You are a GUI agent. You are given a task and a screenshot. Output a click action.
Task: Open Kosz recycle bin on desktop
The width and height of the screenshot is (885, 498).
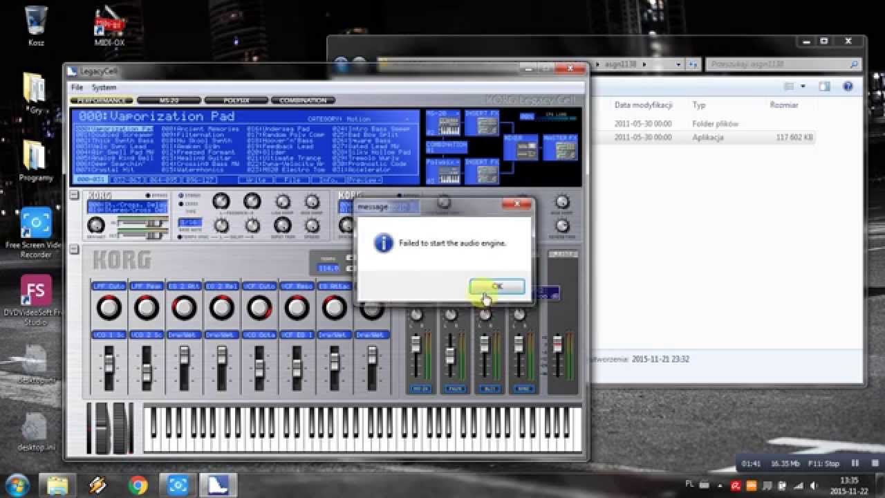[36, 26]
